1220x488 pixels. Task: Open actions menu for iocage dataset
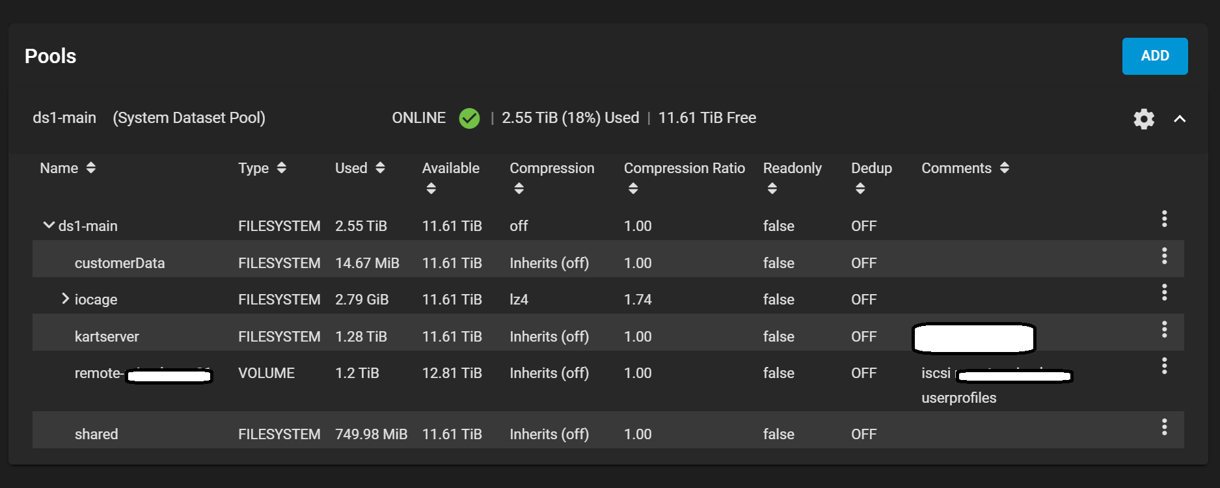[1164, 292]
